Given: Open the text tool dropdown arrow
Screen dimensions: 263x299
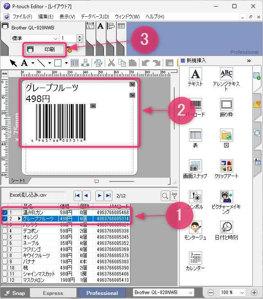Looking at the screenshot, I should [33, 63].
